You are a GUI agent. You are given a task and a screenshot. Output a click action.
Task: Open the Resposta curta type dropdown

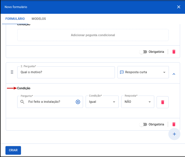click(x=164, y=72)
